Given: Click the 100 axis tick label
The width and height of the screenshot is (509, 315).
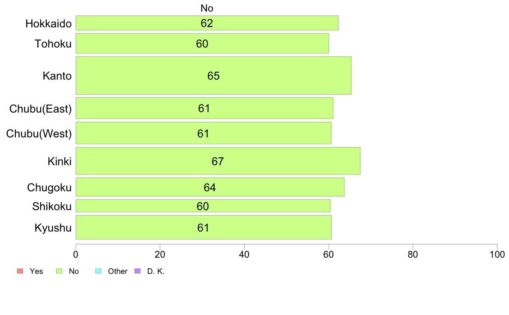Looking at the screenshot, I should tap(497, 255).
